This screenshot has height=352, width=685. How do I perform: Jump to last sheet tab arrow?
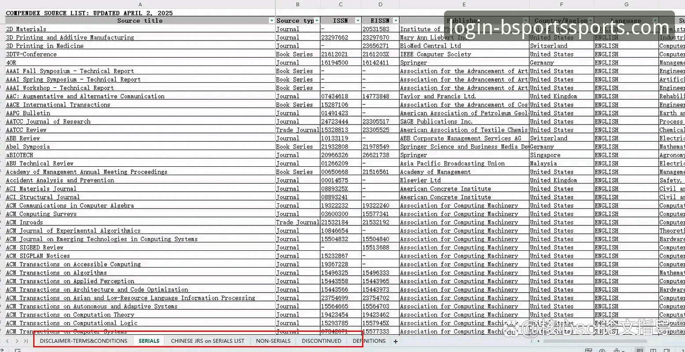point(26,341)
